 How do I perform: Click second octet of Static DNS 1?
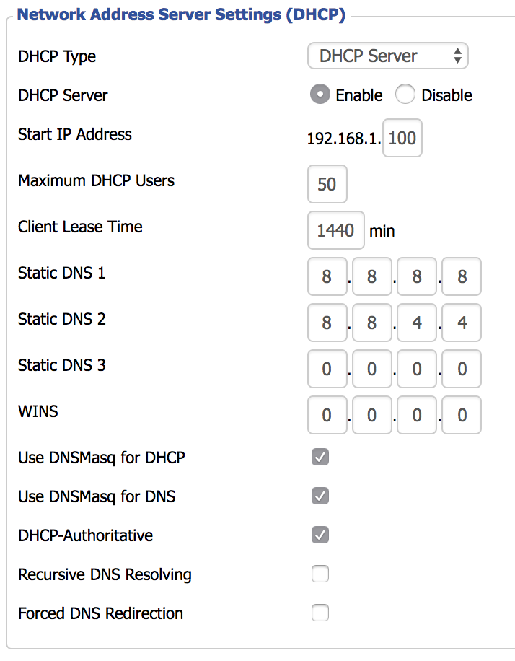point(371,276)
